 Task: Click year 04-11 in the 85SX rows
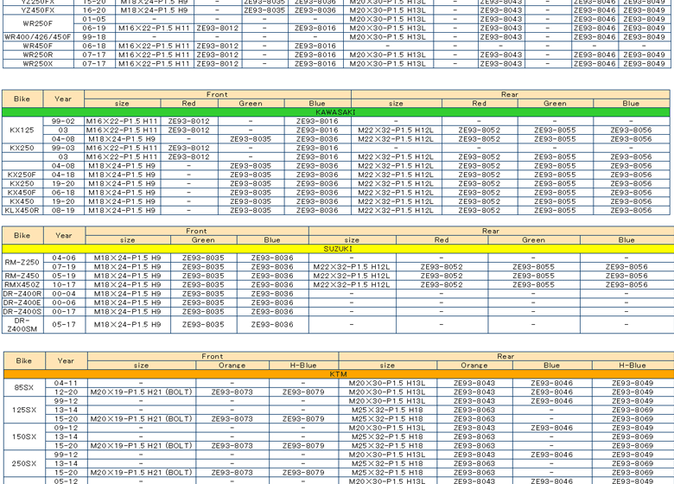point(67,384)
